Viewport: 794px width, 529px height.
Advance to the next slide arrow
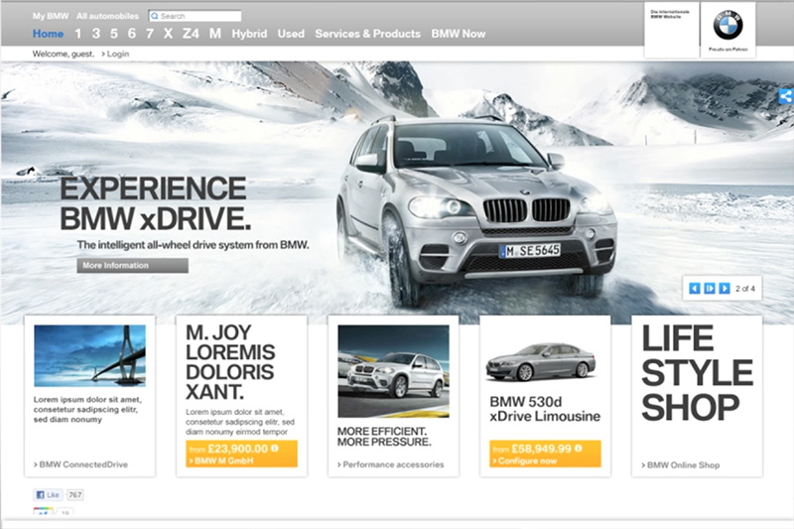725,288
